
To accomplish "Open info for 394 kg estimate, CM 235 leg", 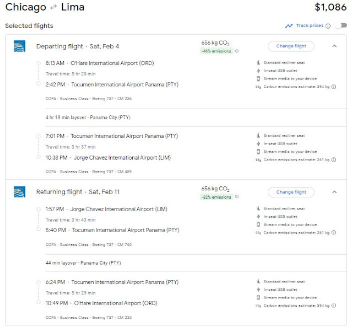I will (x=334, y=305).
